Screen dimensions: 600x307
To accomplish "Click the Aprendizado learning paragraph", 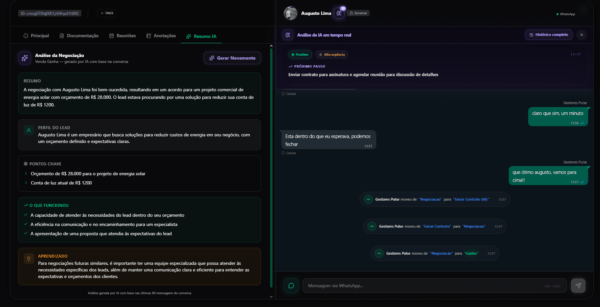I will coord(144,270).
